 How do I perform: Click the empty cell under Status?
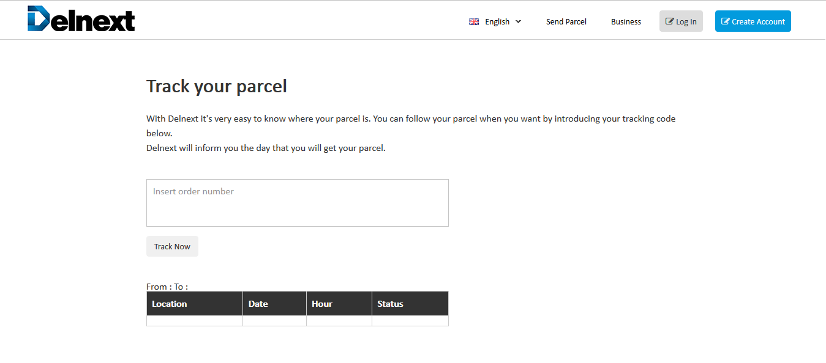410,321
